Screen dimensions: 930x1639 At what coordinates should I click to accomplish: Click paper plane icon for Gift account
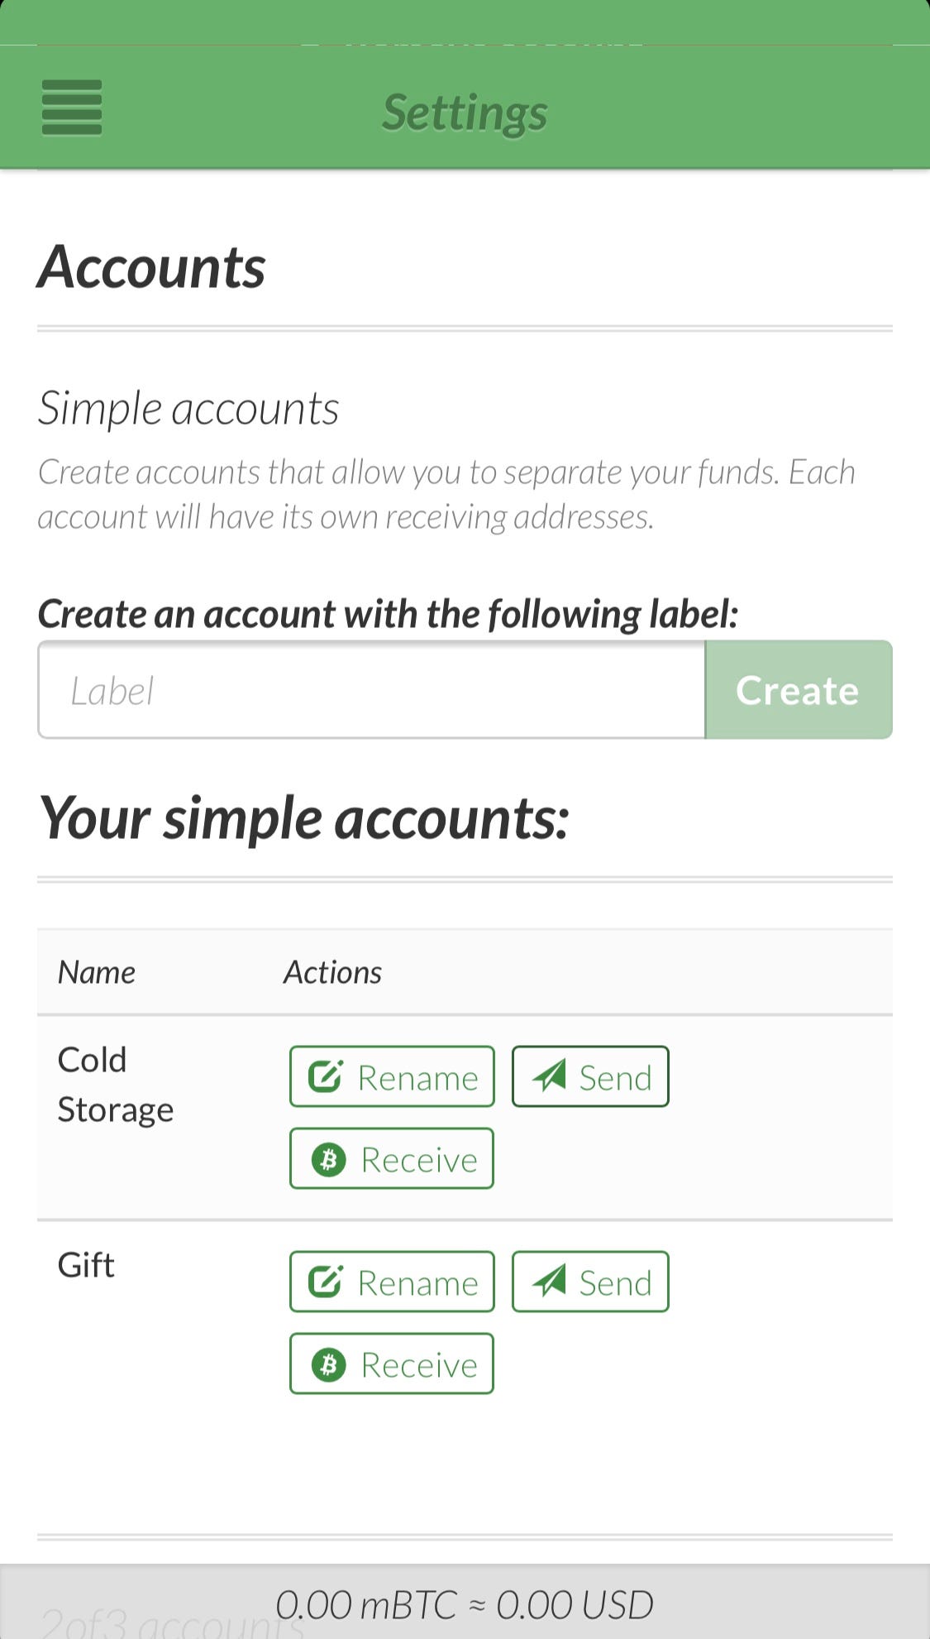click(549, 1282)
